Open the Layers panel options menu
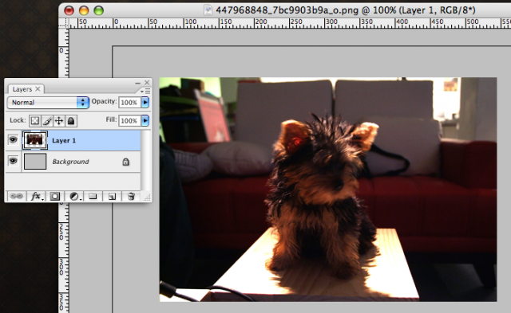The image size is (511, 313). point(145,91)
